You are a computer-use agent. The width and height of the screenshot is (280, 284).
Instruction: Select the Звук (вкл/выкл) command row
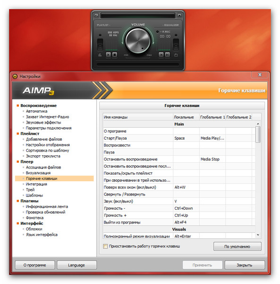click(179, 201)
